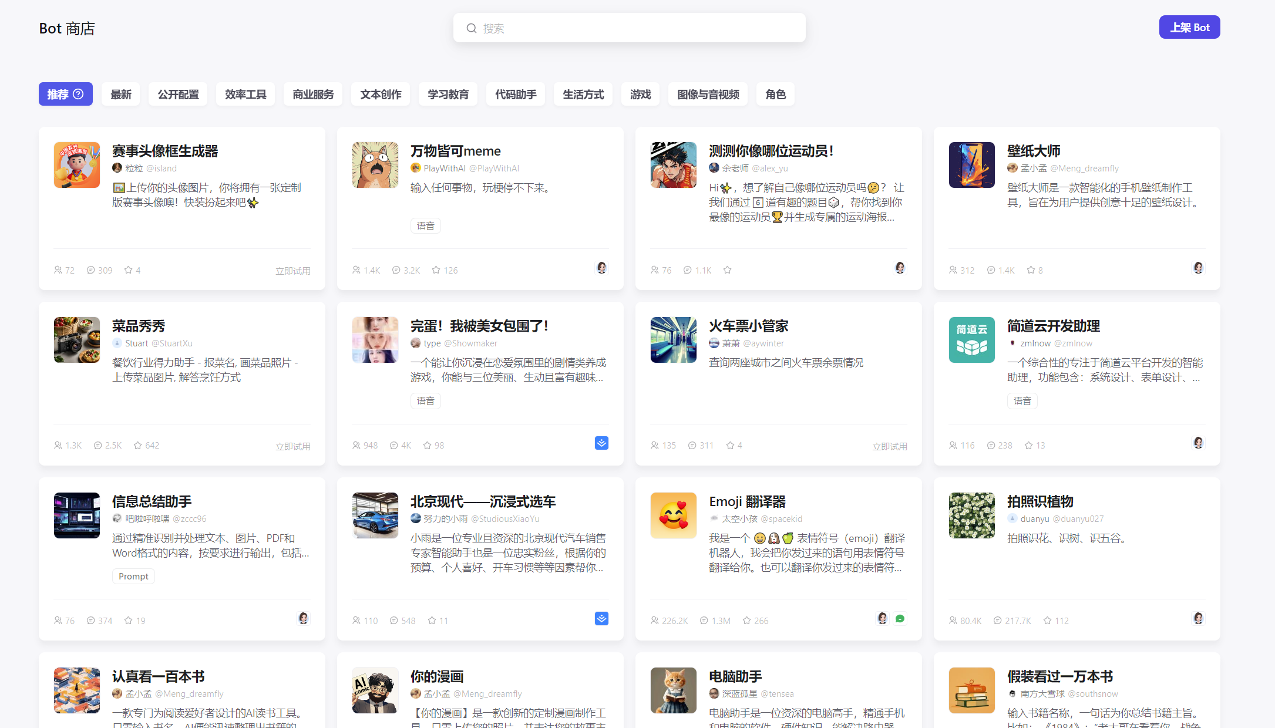Click the avatar channel icon on 信息总结助手 card

pyautogui.click(x=303, y=618)
